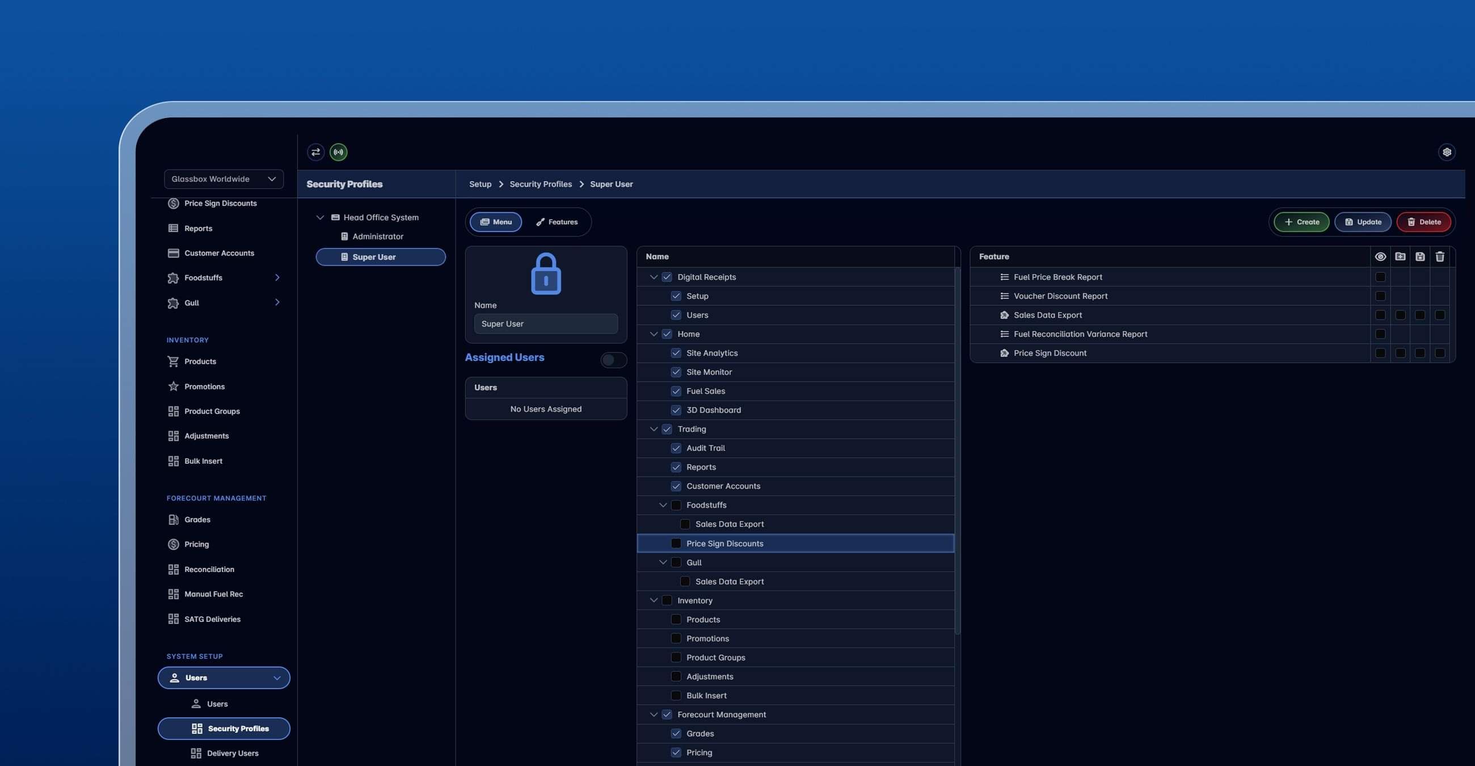The height and width of the screenshot is (766, 1475).
Task: Click the Manual Fuel Rec icon
Action: (x=173, y=594)
